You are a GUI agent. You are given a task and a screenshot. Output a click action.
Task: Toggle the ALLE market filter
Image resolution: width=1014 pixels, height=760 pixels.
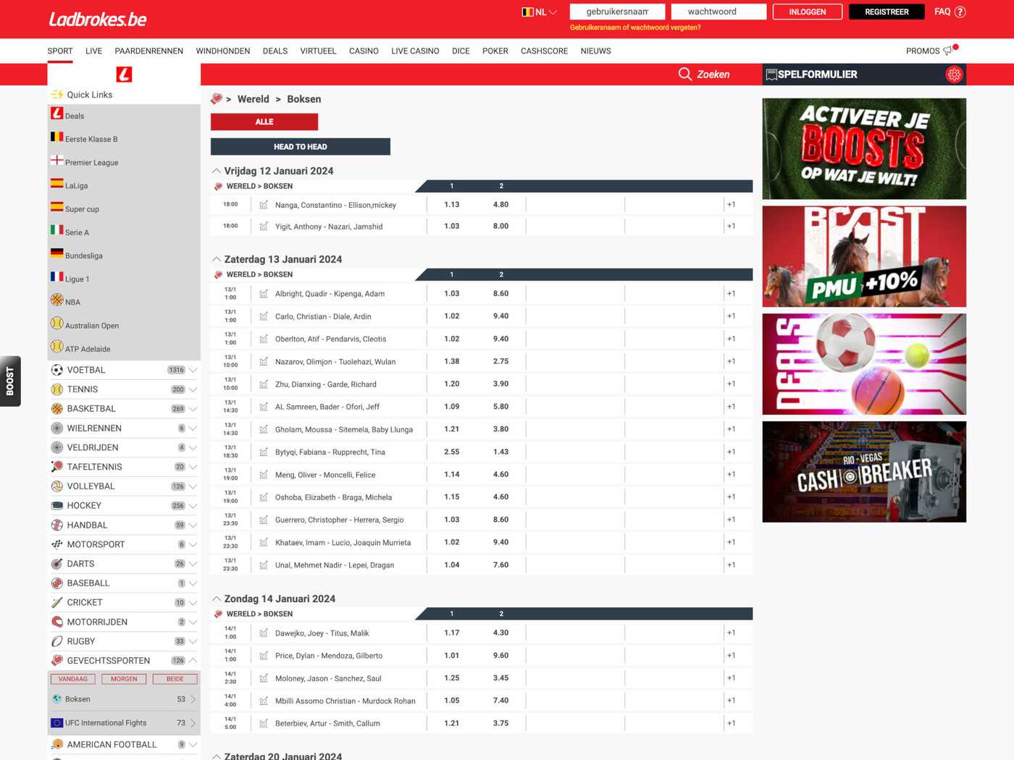[264, 122]
